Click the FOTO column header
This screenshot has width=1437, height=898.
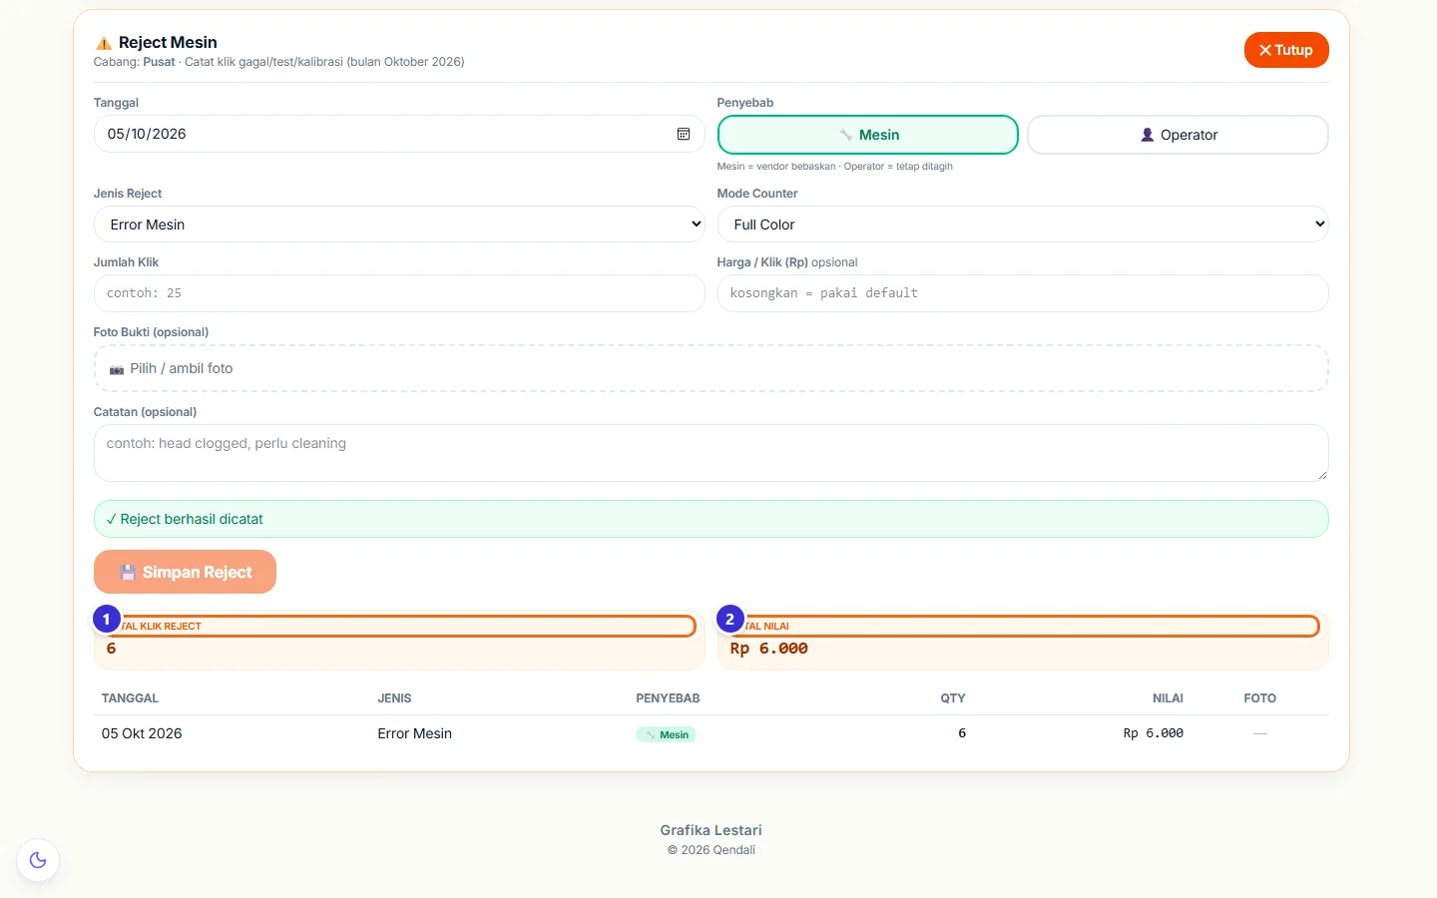point(1260,698)
